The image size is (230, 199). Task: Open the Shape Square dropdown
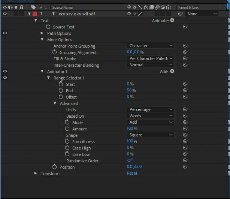coord(151,135)
